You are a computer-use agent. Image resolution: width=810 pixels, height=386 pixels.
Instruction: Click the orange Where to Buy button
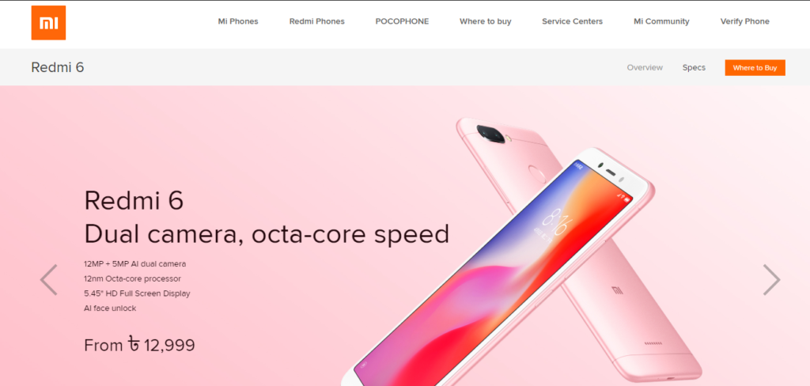click(755, 68)
